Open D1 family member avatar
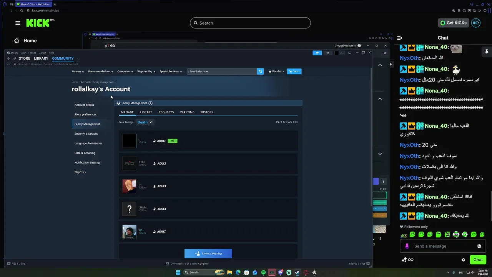The width and height of the screenshot is (492, 277). pos(129,232)
